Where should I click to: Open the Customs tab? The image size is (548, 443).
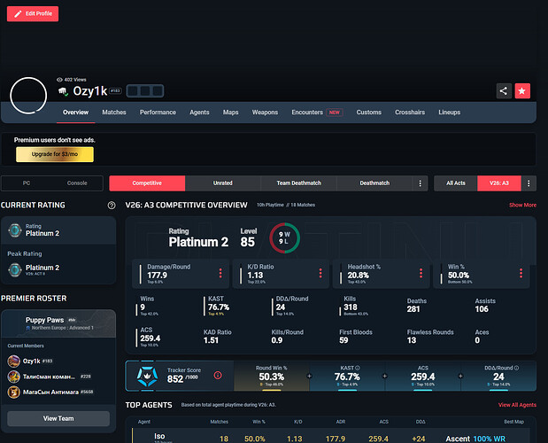click(368, 113)
